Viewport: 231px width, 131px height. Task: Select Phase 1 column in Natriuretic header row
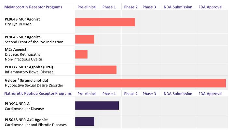(109, 94)
